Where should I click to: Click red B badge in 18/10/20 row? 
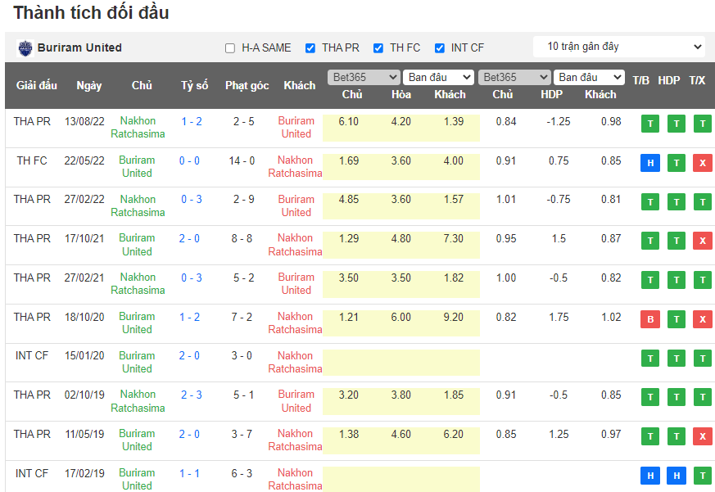tap(650, 319)
